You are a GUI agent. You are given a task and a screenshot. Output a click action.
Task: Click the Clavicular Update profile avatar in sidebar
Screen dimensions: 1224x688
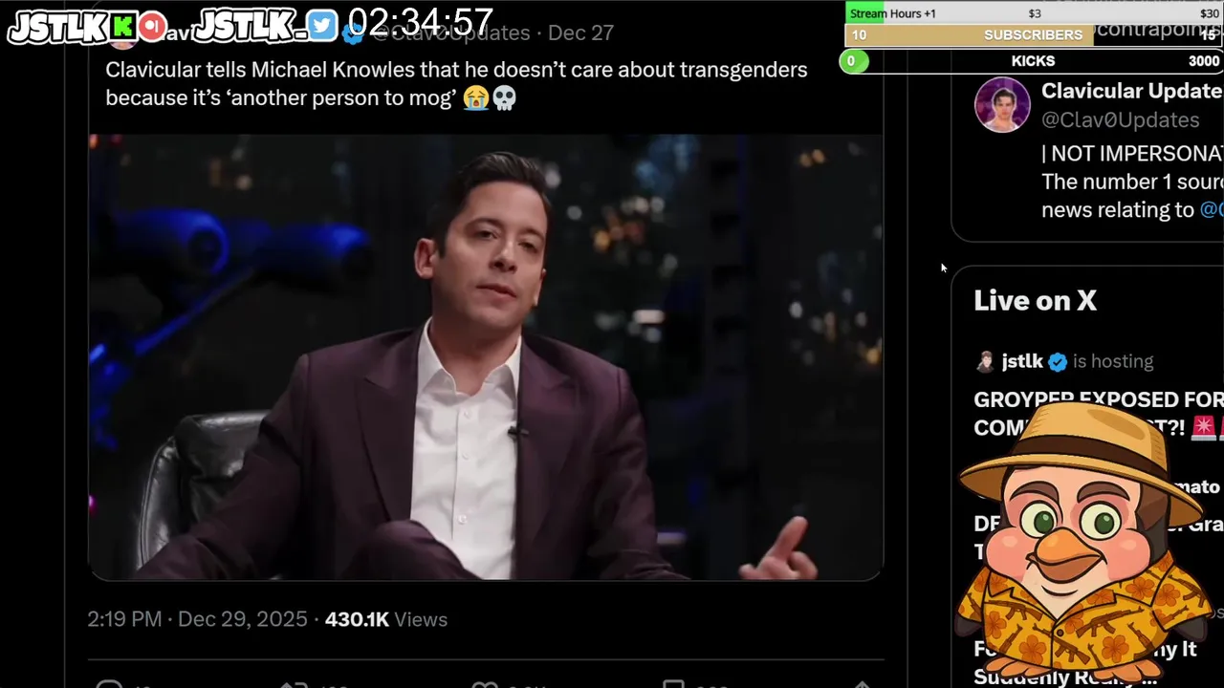click(x=1002, y=105)
